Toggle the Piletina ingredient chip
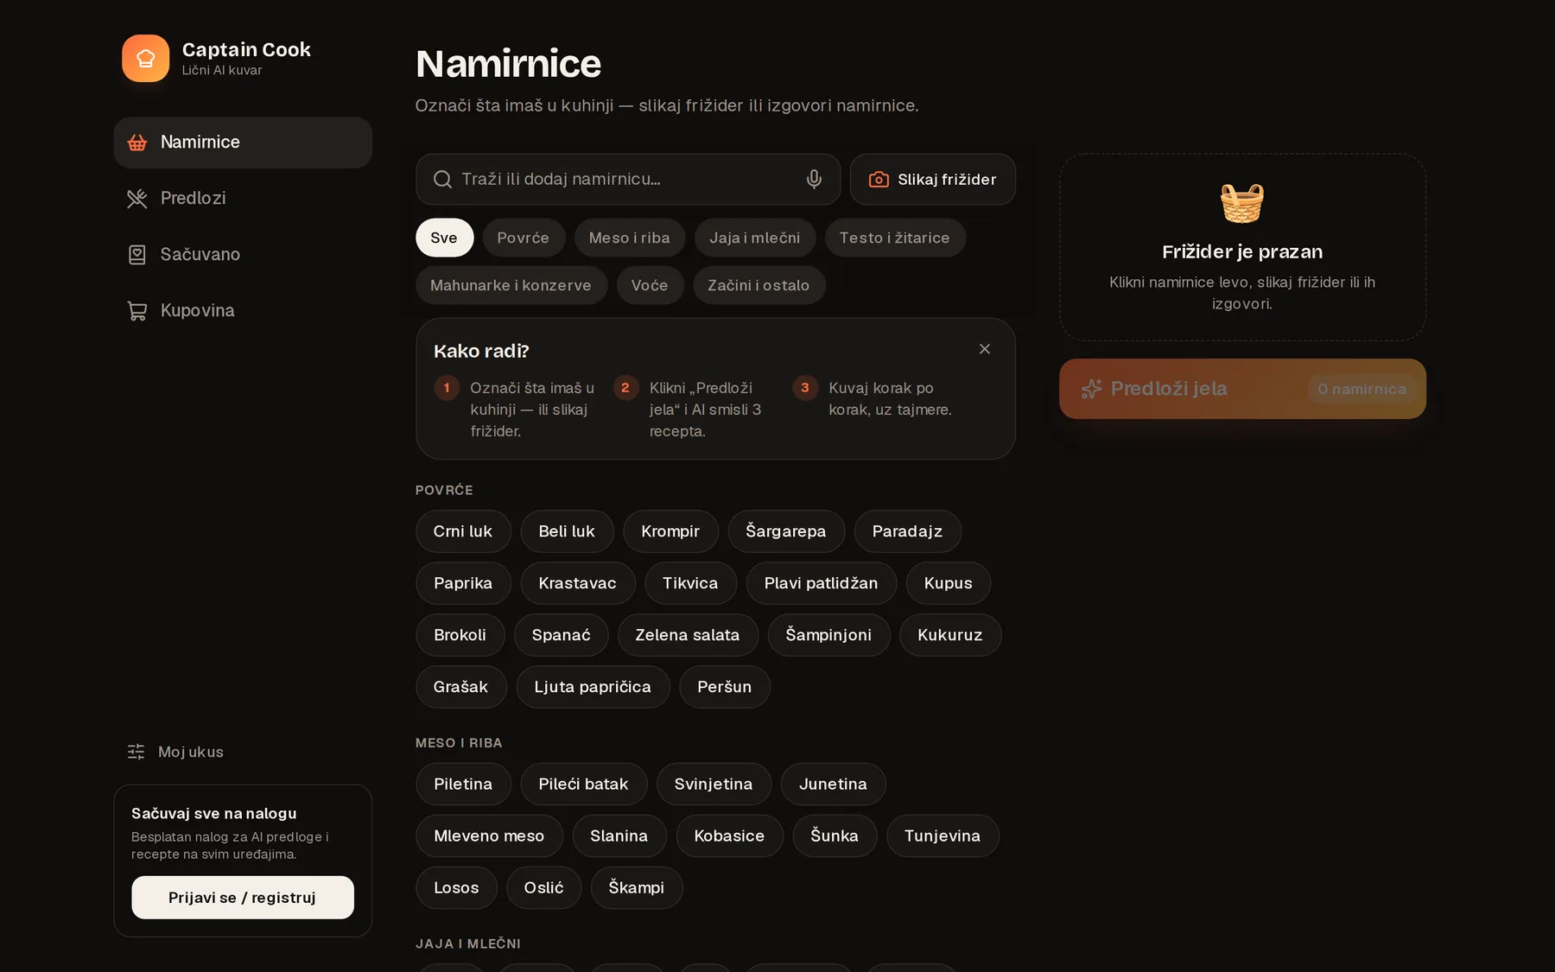 (463, 784)
